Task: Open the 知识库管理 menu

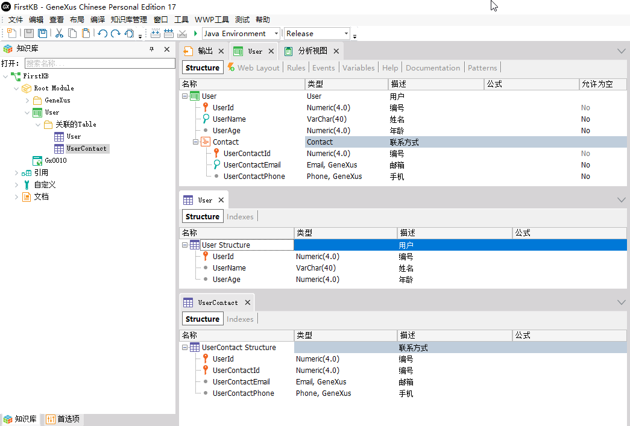Action: [x=129, y=20]
